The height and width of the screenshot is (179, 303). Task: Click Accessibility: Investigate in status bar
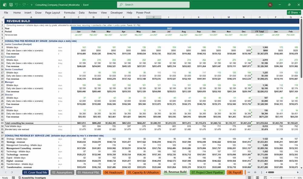point(32,178)
